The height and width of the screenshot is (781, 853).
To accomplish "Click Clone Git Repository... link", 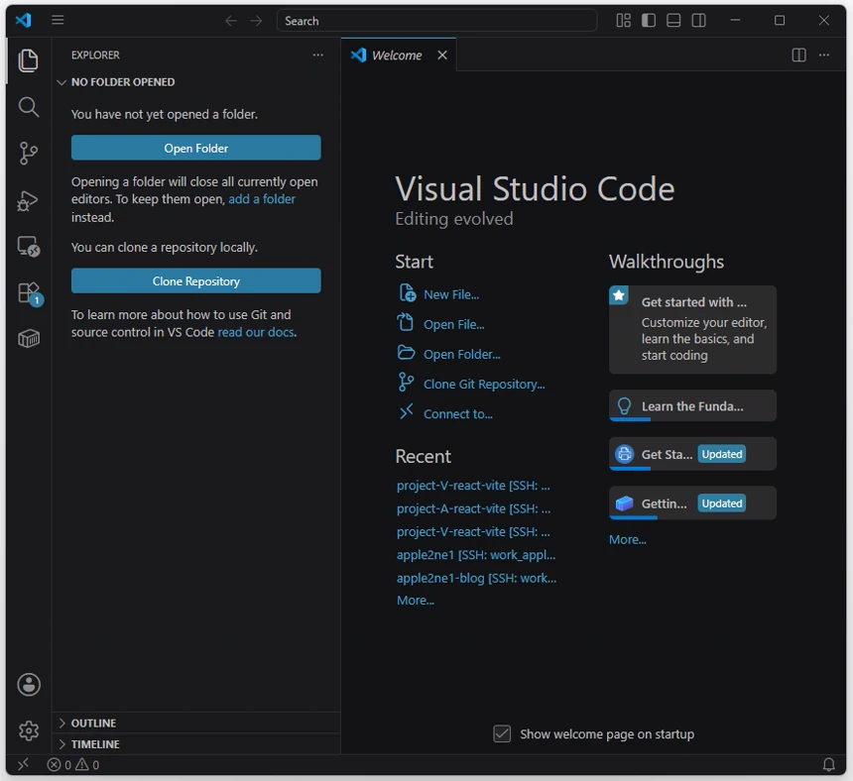I will tap(484, 385).
